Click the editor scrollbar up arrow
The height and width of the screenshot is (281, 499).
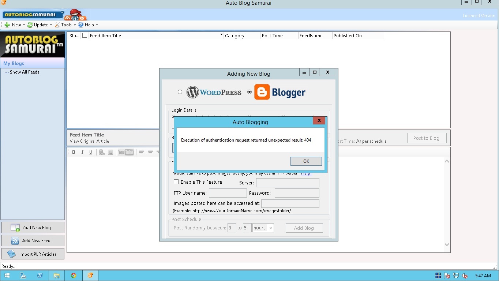coord(447,161)
